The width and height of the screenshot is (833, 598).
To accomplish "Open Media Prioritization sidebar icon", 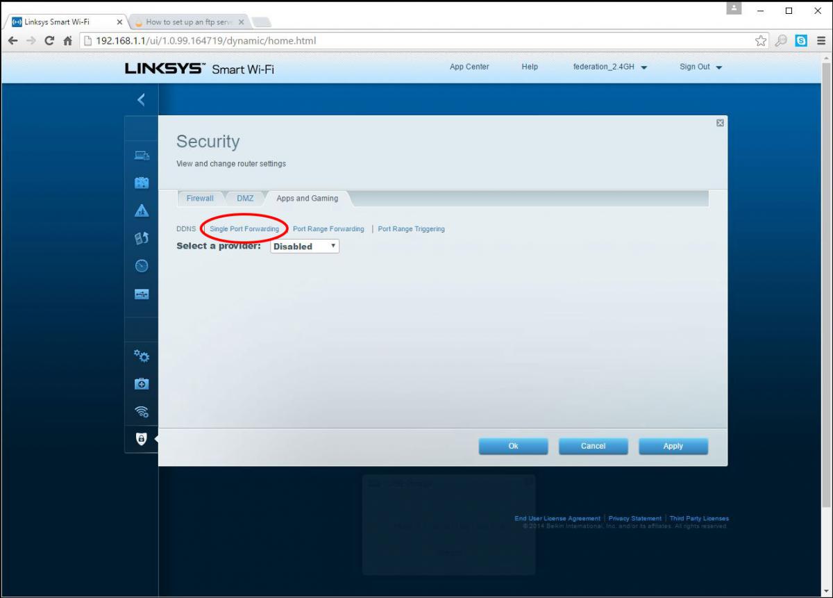I will pyautogui.click(x=142, y=238).
